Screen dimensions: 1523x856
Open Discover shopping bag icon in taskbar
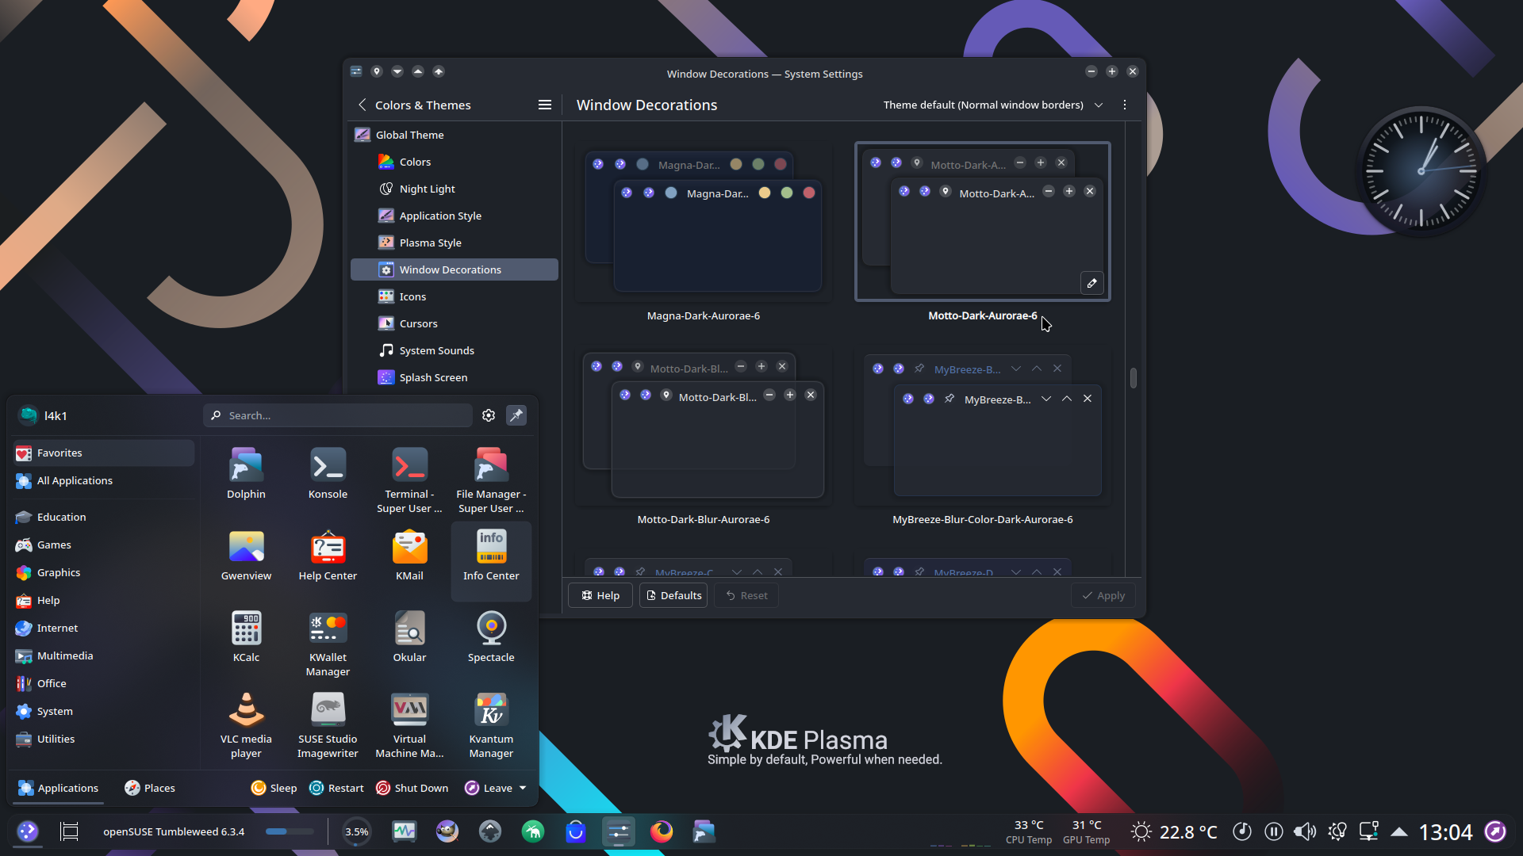coord(576,831)
